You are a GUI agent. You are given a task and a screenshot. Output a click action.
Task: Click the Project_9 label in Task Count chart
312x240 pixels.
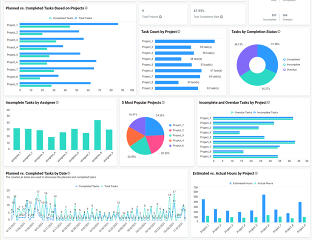147,88
